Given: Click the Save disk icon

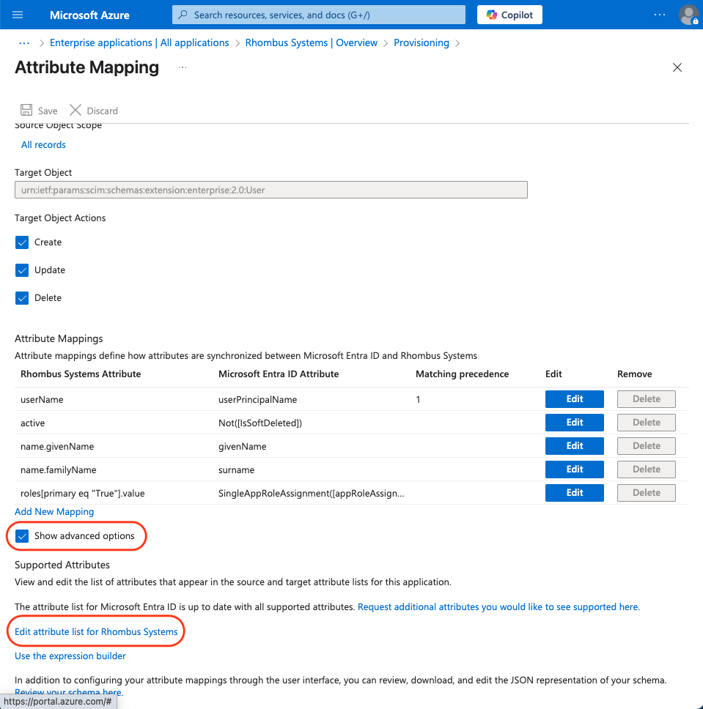Looking at the screenshot, I should (x=26, y=111).
